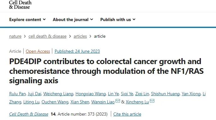Click envelope icon next to Xincheng Lu

coord(152,101)
